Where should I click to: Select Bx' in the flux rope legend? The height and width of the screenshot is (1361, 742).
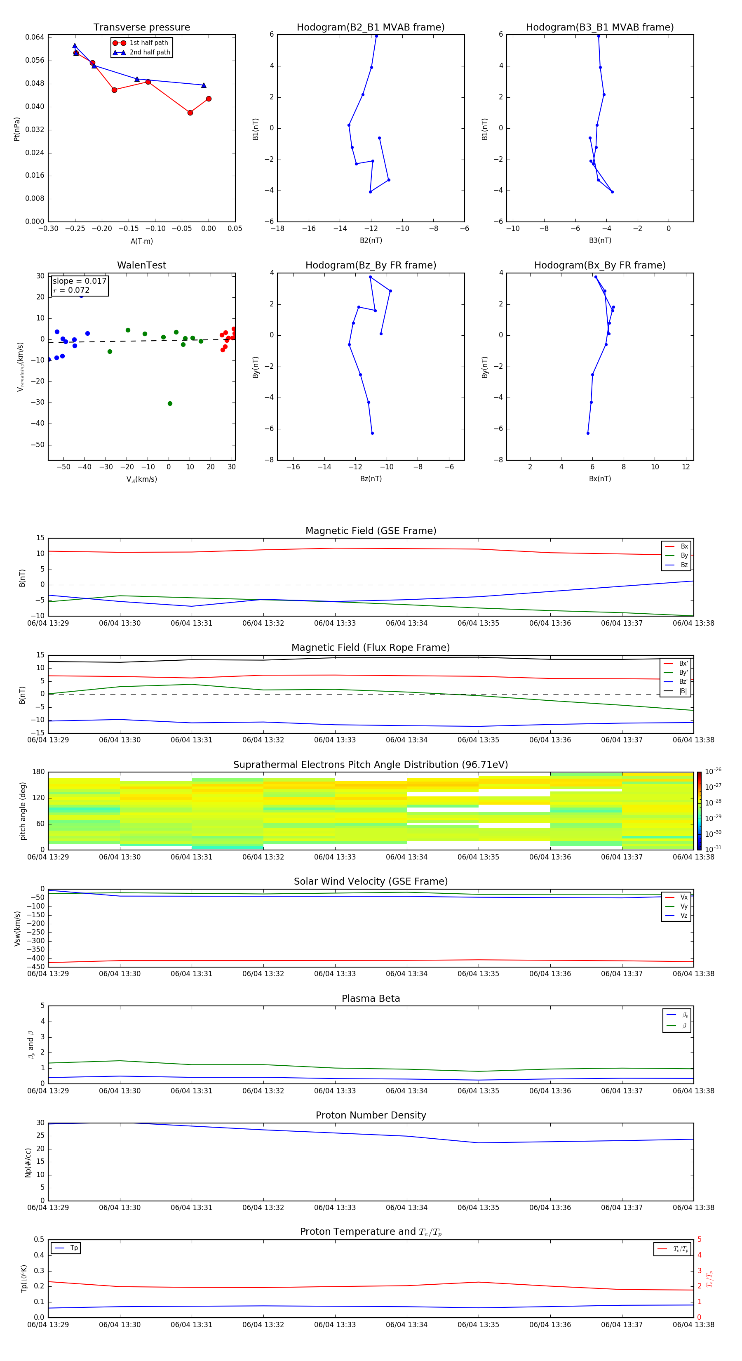[x=676, y=664]
